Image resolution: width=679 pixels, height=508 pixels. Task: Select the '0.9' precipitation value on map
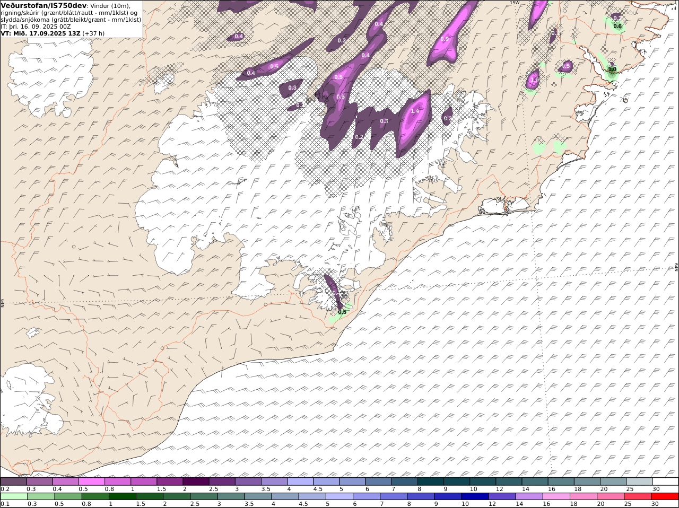[x=445, y=39]
